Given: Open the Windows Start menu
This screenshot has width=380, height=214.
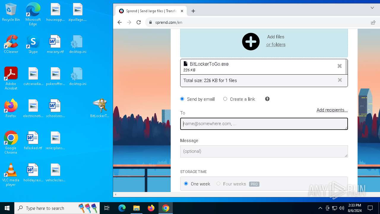Looking at the screenshot, I should pyautogui.click(x=7, y=208).
